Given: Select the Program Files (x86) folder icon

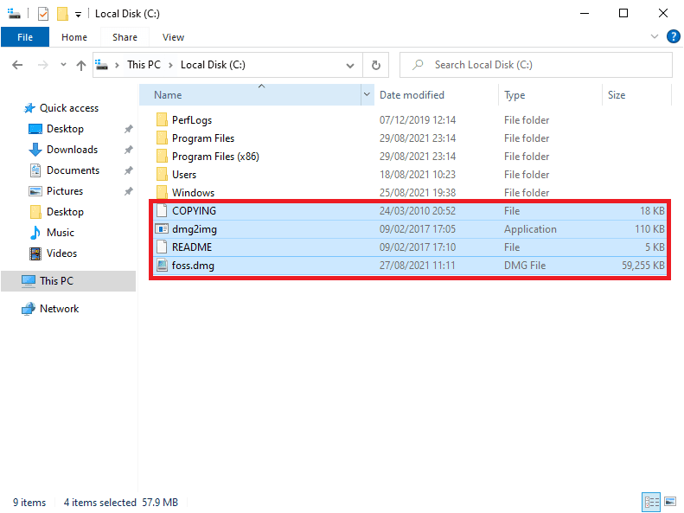Looking at the screenshot, I should click(x=162, y=157).
